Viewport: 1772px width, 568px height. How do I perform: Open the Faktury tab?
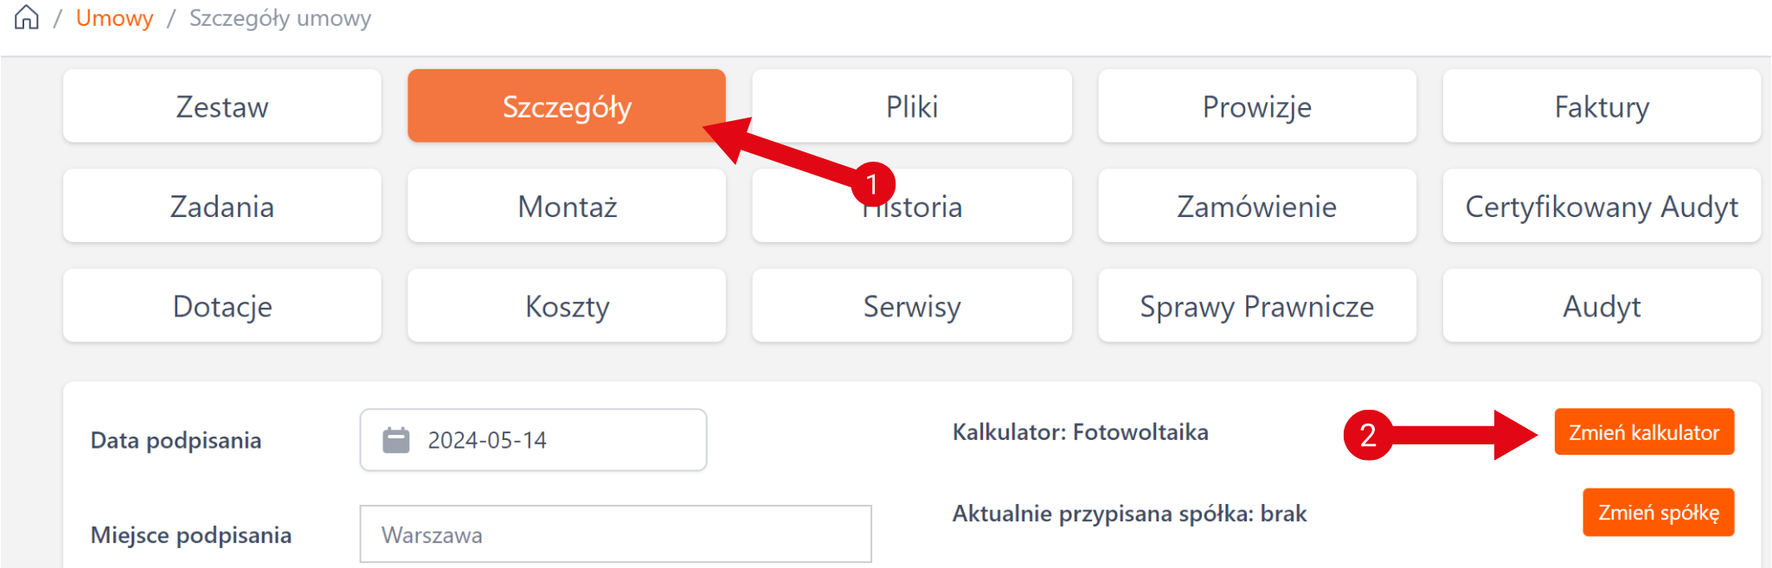click(x=1601, y=106)
